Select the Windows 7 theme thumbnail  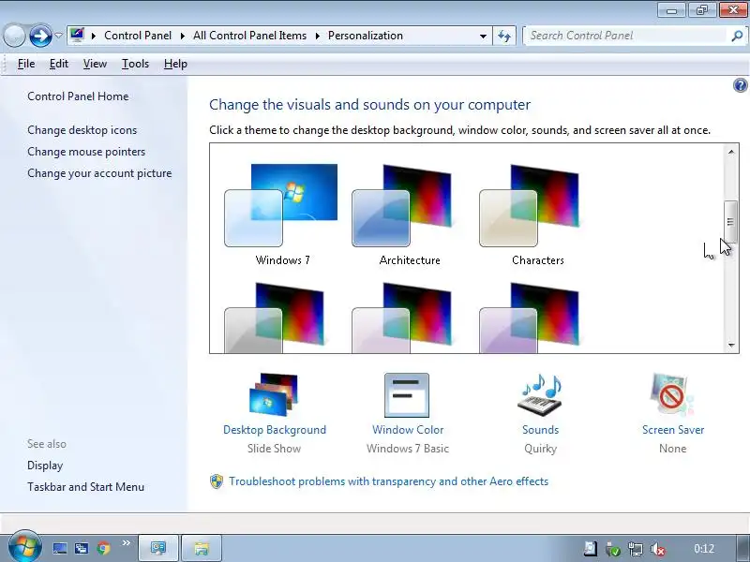281,205
